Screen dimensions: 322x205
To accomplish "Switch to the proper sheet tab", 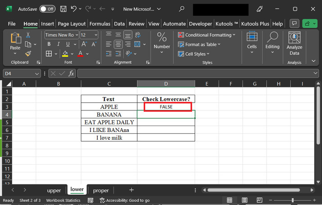I will point(100,191).
